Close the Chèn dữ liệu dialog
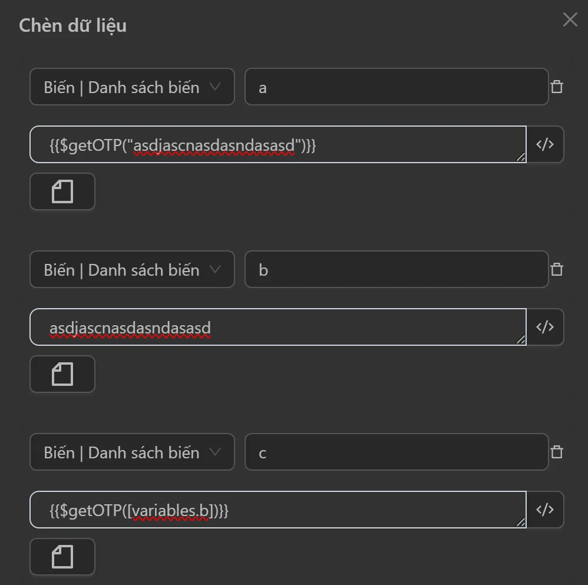588x585 pixels. tap(570, 20)
